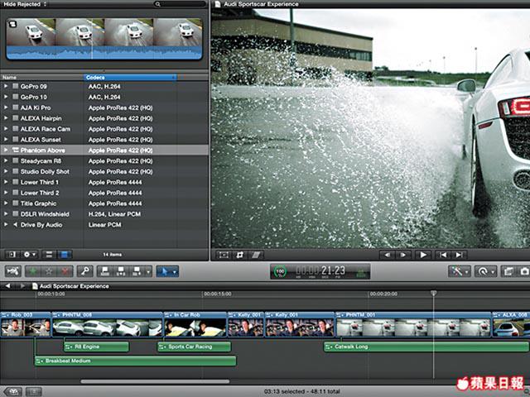The height and width of the screenshot is (397, 530).
Task: Jump to previous edit point
Action: tap(443, 255)
